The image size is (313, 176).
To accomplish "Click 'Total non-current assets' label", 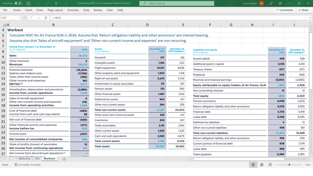I will [x=110, y=110].
